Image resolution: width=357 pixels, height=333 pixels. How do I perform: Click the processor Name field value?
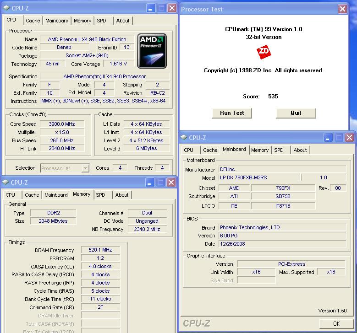87,39
